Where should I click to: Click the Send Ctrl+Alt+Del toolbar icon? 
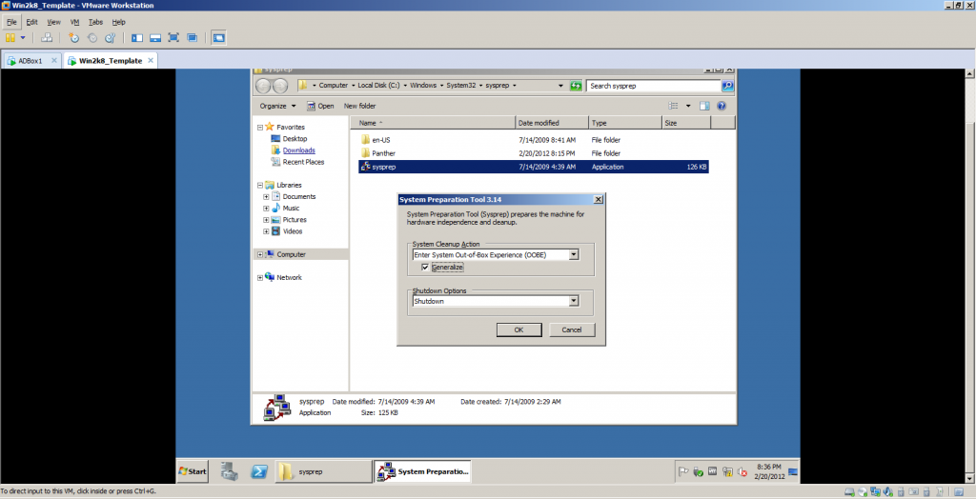[x=47, y=38]
